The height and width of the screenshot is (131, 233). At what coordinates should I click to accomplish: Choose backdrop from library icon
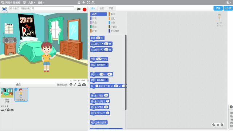(x=2, y=110)
